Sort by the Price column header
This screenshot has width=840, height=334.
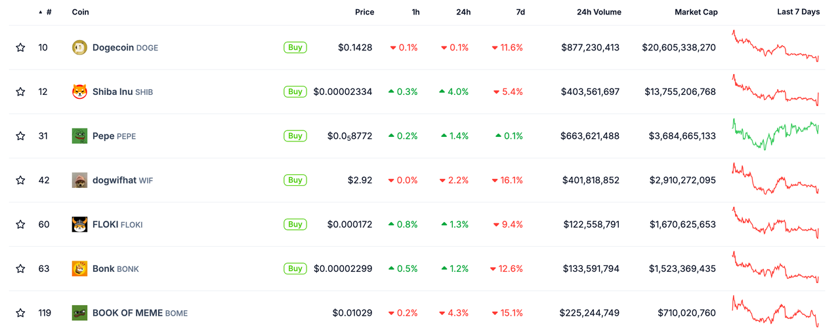[364, 12]
